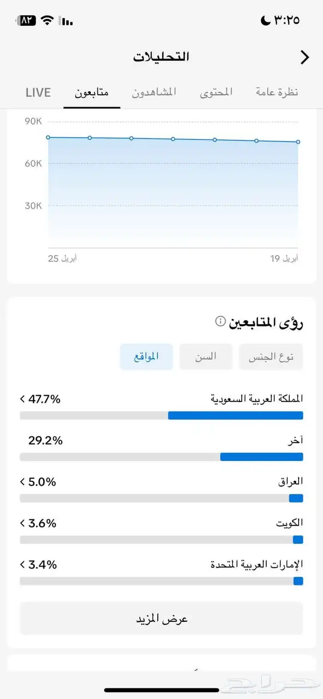Tap the cellular signal bars icon
The image size is (323, 699).
coord(67,21)
